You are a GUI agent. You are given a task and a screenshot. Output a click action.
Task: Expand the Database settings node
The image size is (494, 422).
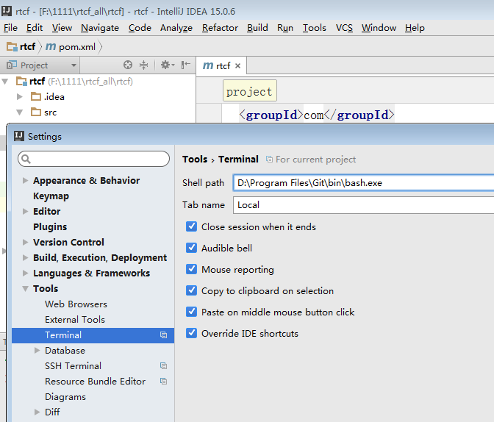click(37, 350)
